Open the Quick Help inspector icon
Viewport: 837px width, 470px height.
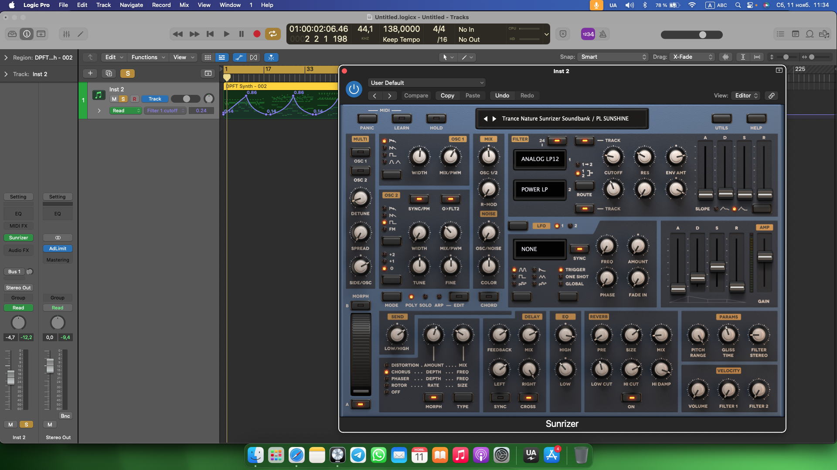[27, 34]
